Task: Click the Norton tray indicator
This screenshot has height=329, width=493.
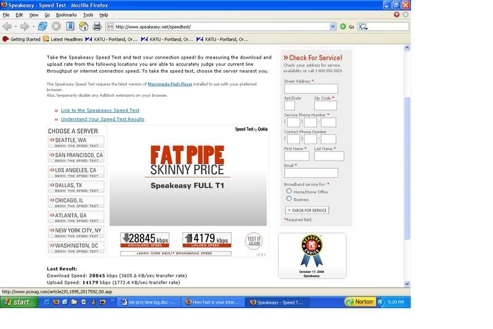Action: (360, 302)
